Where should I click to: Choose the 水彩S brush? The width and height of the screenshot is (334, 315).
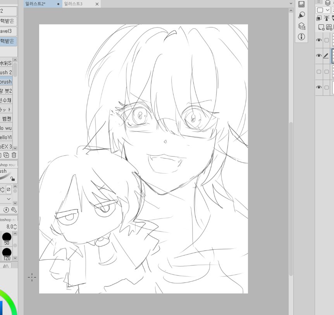pyautogui.click(x=6, y=63)
